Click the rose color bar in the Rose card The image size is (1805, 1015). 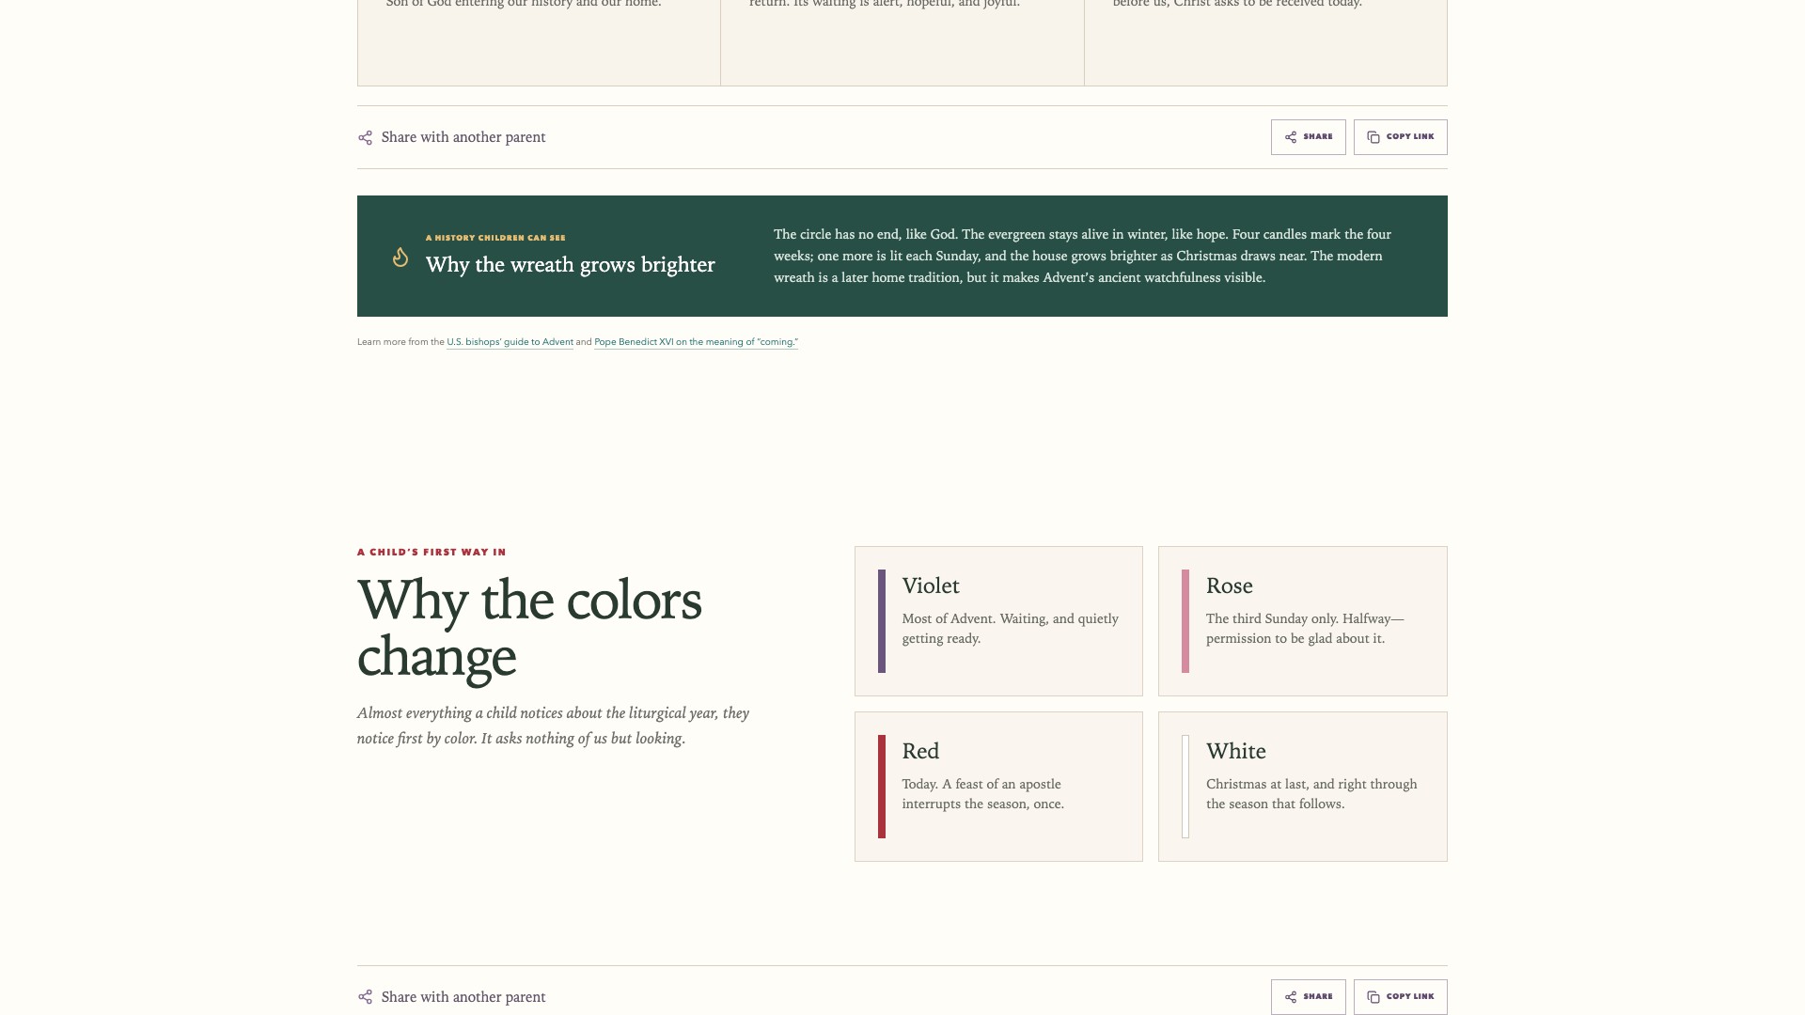pos(1185,621)
